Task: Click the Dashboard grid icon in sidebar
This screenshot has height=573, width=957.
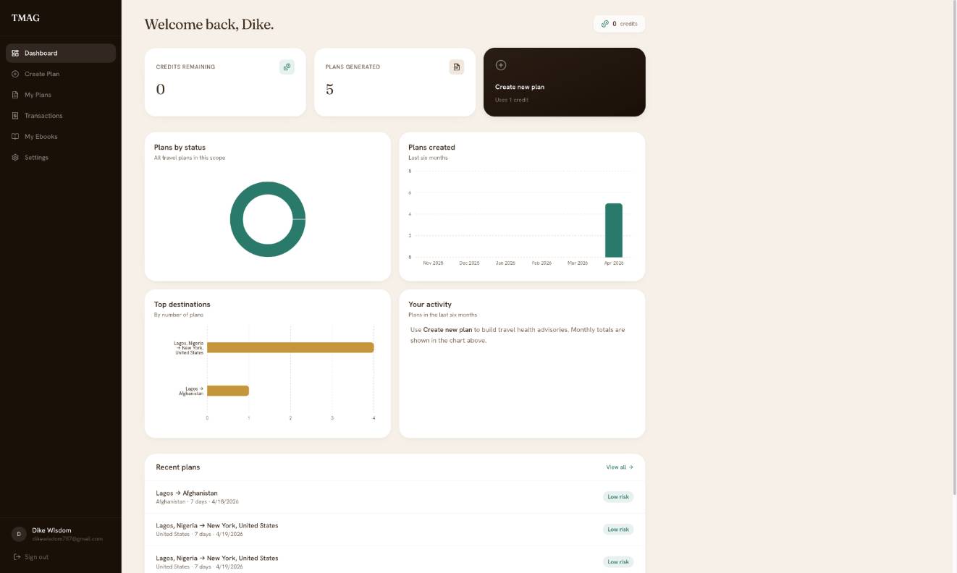Action: pos(15,53)
